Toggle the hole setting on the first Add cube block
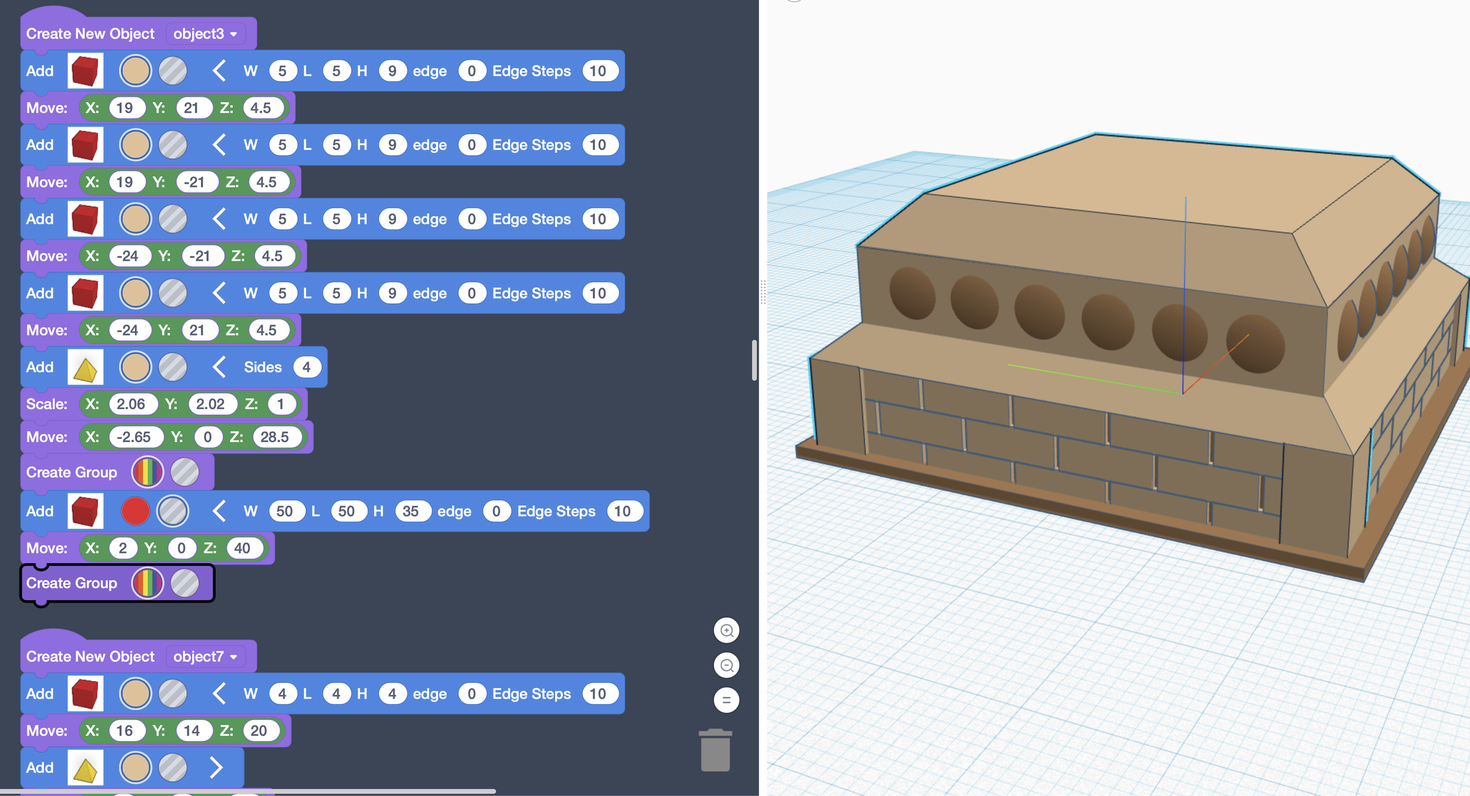Screen dimensions: 1470x796 point(172,70)
